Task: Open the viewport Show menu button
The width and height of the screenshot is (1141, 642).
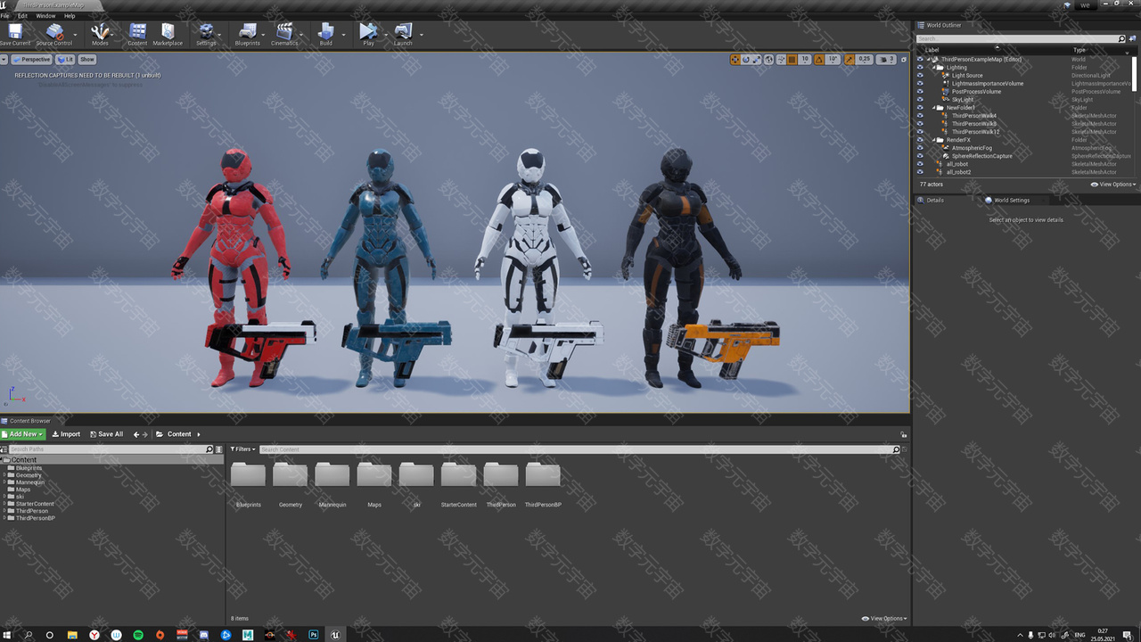Action: pos(86,60)
